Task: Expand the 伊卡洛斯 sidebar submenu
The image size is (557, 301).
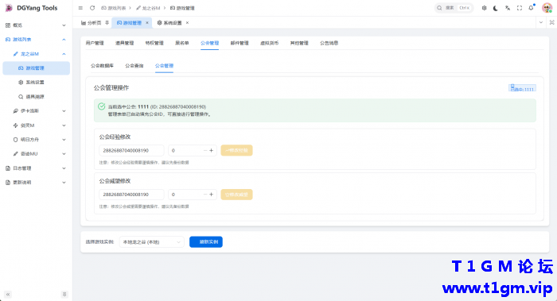Action: coord(36,111)
